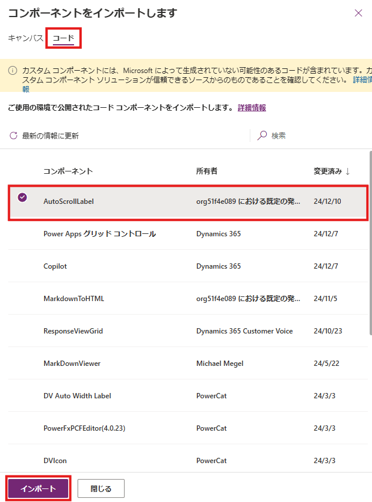Select Power Apps グリッド コントロール row
Screen dimensions: 372x502
(x=187, y=234)
